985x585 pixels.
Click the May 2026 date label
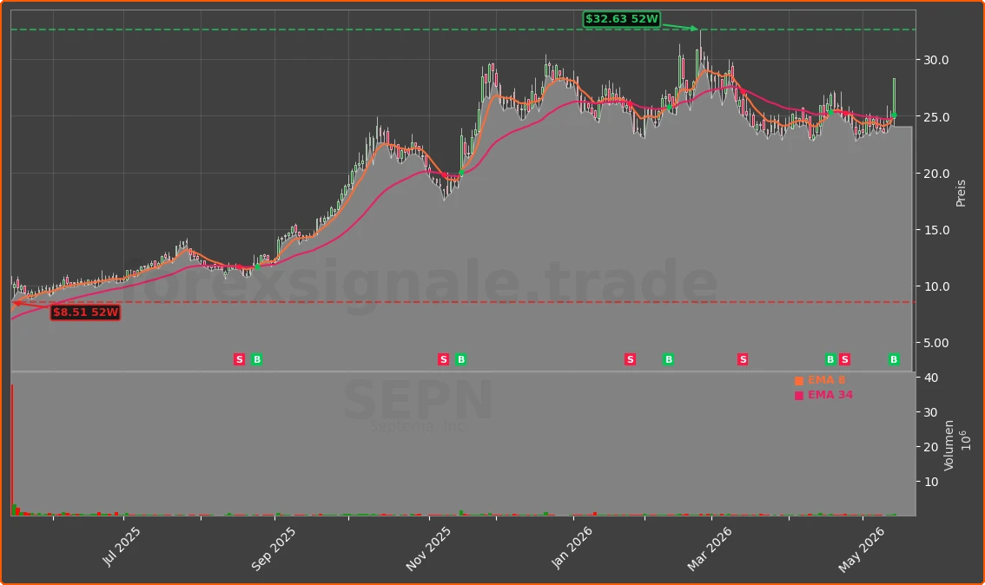point(861,550)
